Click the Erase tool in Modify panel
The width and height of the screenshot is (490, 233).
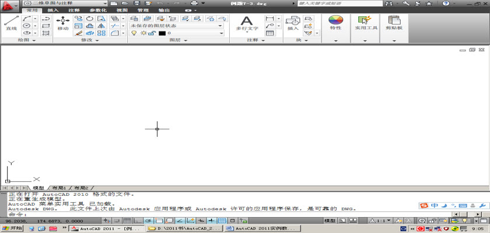[x=78, y=33]
